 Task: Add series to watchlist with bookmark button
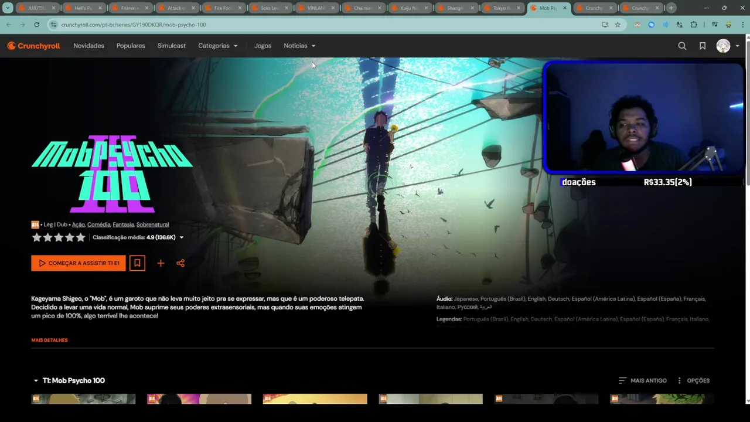137,263
